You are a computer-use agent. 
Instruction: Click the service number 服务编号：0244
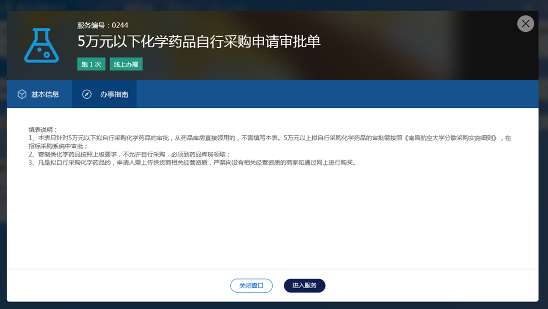(102, 25)
